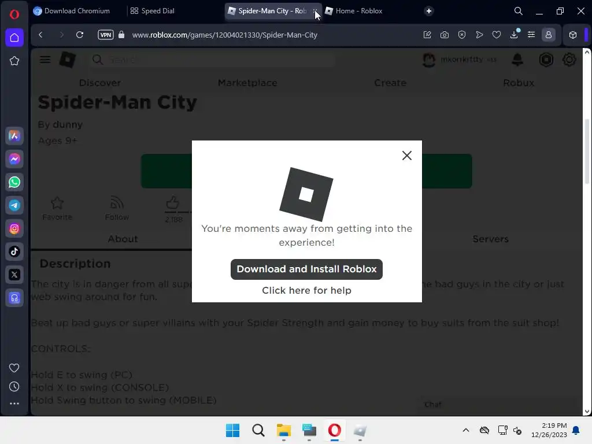Add page to bookmarks heart icon
Viewport: 592px width, 444px height.
click(497, 35)
